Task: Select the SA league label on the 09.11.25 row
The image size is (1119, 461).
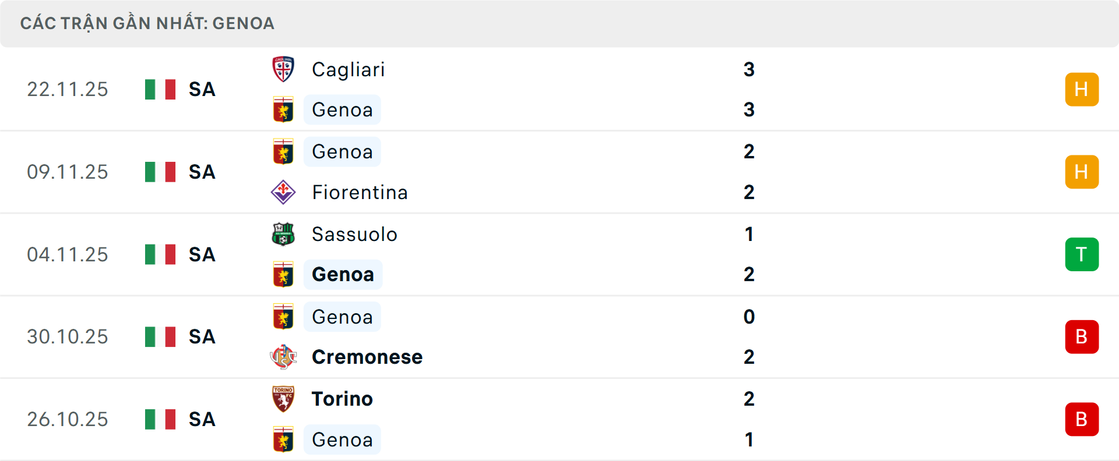Action: tap(201, 172)
